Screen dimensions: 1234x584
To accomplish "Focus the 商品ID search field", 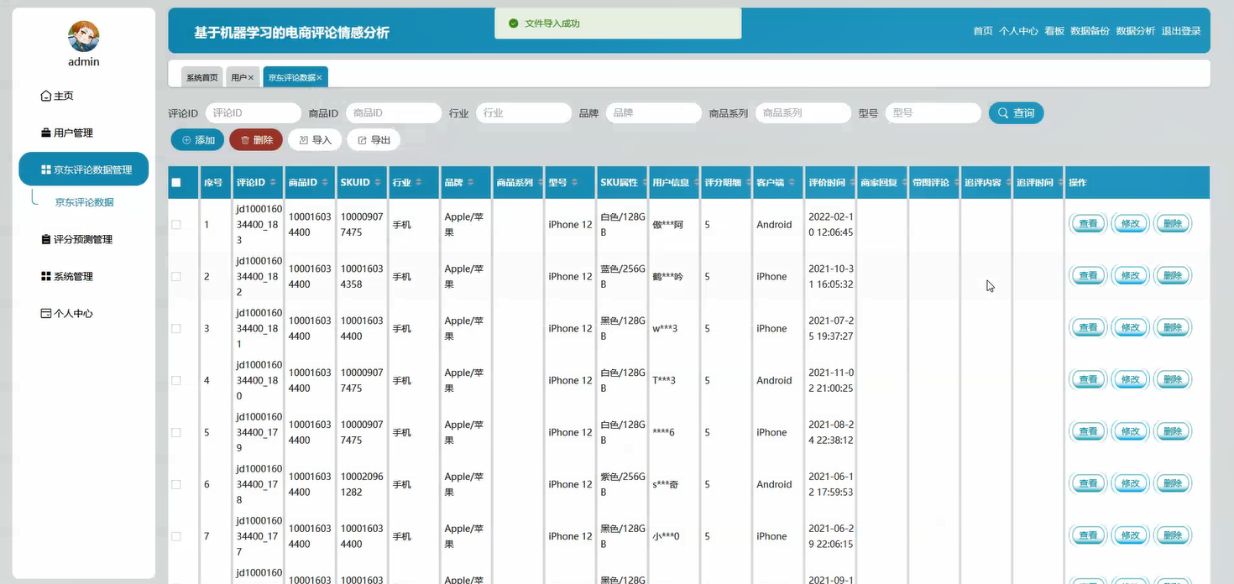I will (394, 112).
